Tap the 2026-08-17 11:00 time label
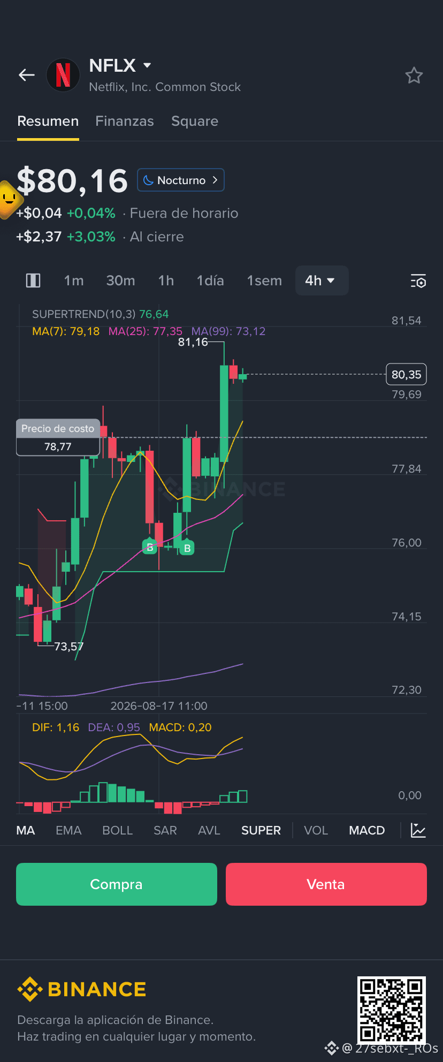The height and width of the screenshot is (1062, 443). coord(159,706)
